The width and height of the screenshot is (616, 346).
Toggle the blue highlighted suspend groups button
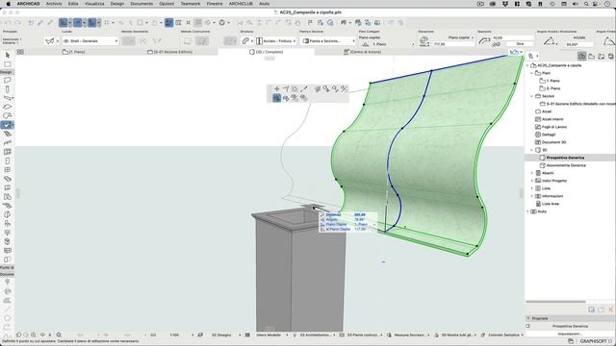click(168, 23)
